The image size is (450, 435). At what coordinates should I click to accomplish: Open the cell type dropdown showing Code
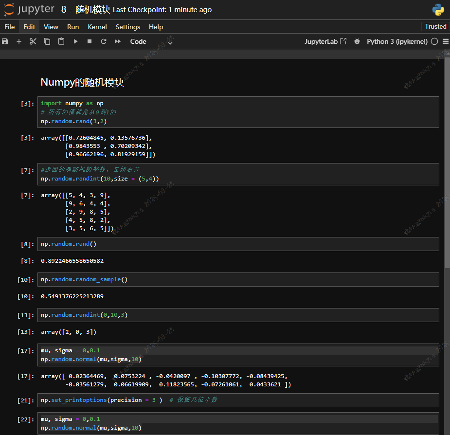[x=151, y=42]
